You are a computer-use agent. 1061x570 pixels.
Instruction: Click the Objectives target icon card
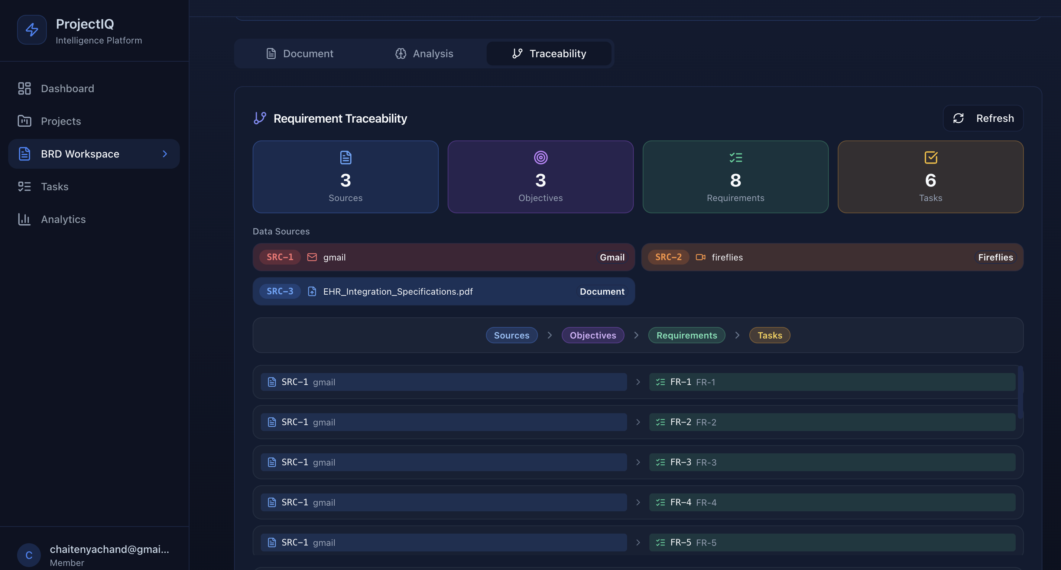[541, 157]
